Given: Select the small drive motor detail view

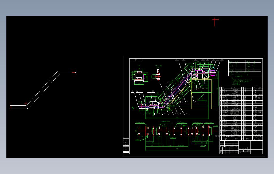Looking at the screenshot, I should [x=158, y=75].
